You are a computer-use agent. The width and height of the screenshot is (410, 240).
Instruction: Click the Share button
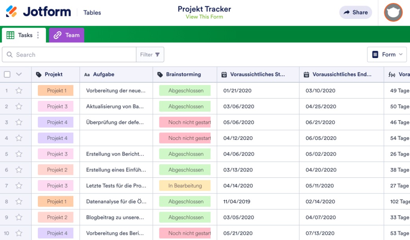(x=355, y=12)
